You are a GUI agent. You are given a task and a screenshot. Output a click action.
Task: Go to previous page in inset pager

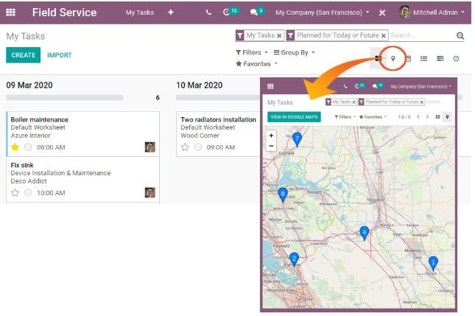(418, 117)
